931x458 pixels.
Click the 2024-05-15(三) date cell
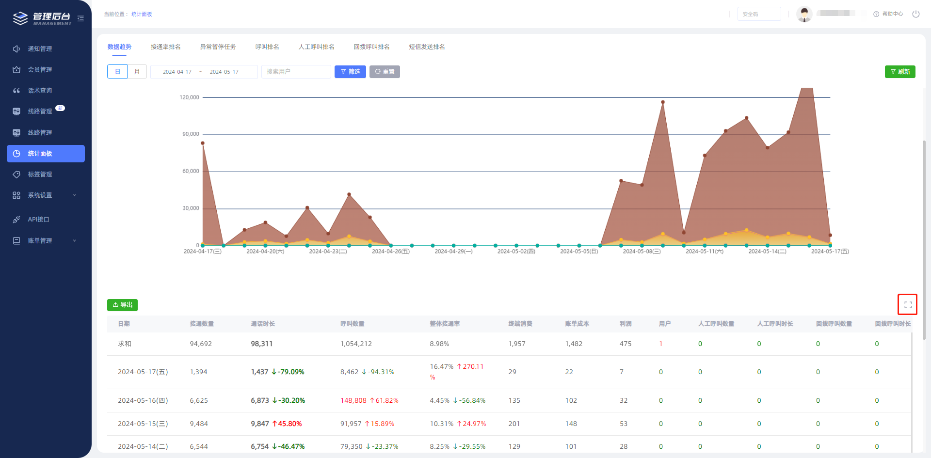click(143, 424)
